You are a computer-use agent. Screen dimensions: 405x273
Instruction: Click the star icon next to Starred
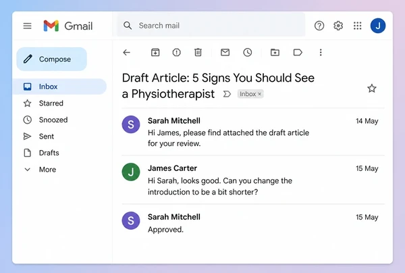pyautogui.click(x=28, y=103)
